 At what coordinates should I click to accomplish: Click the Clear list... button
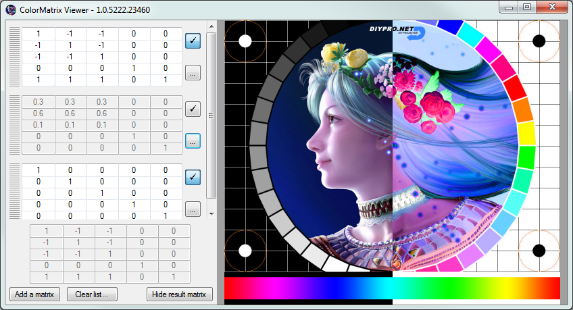click(x=92, y=294)
